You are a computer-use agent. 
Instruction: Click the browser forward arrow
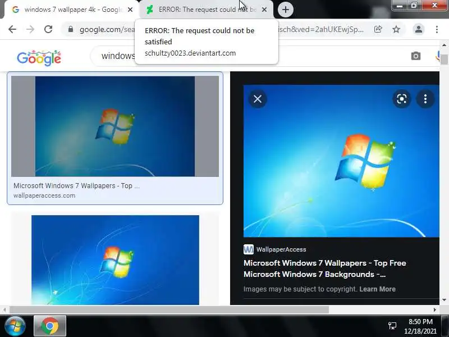pos(30,29)
